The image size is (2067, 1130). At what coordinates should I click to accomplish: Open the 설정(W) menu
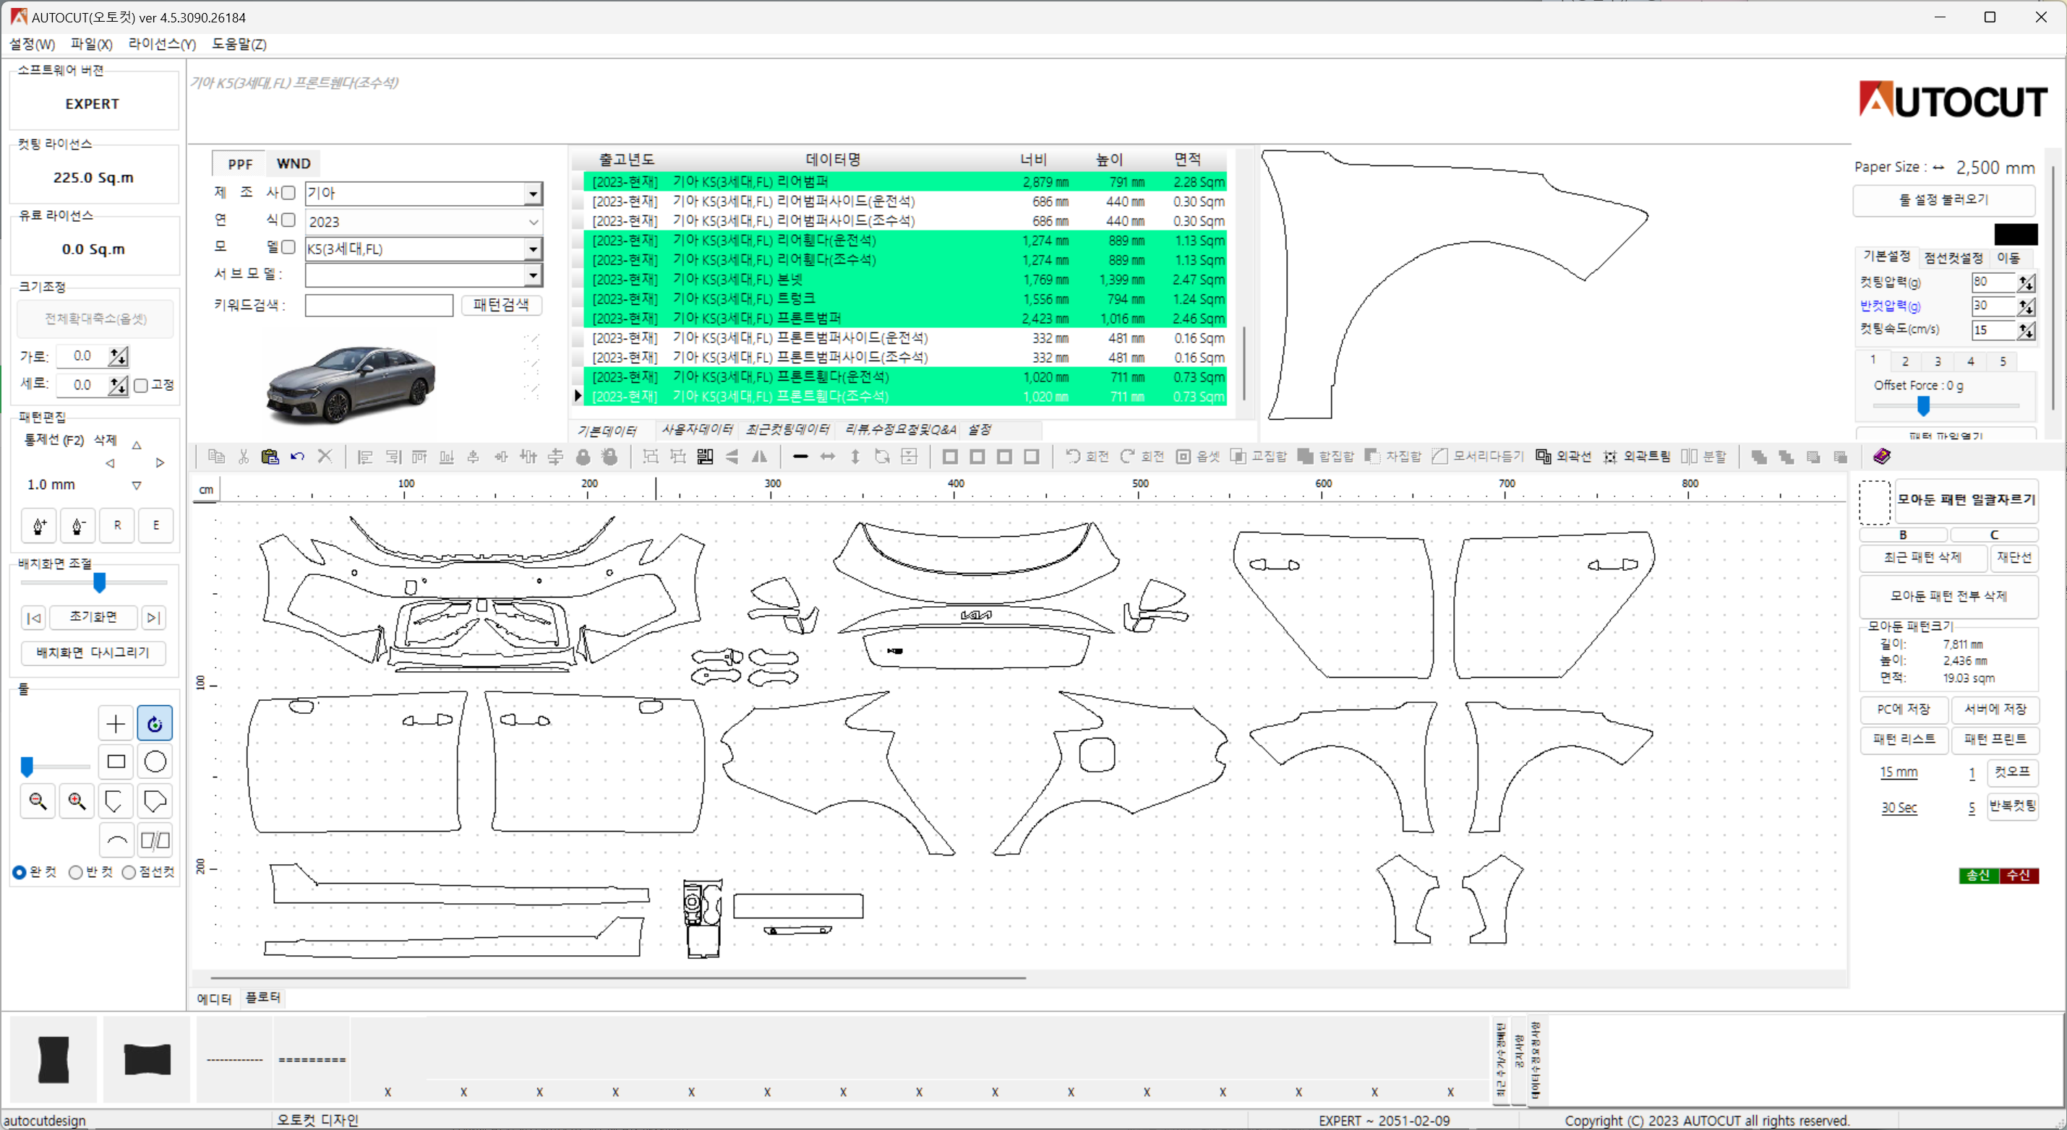pyautogui.click(x=32, y=44)
